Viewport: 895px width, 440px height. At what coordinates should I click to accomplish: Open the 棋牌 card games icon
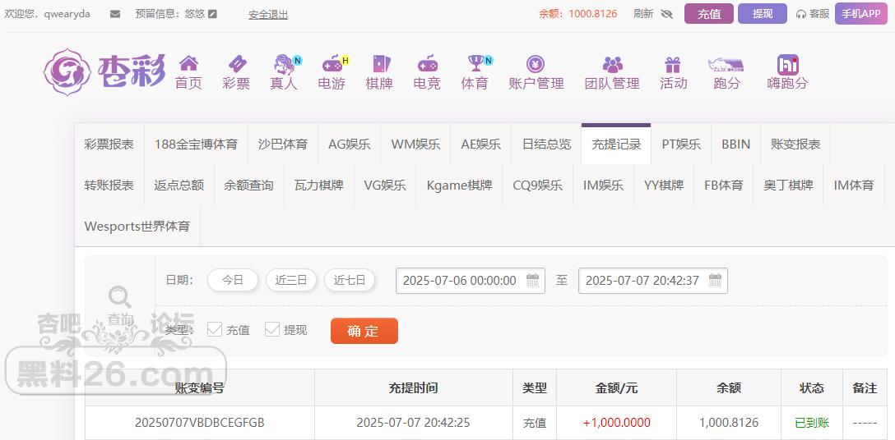[379, 64]
